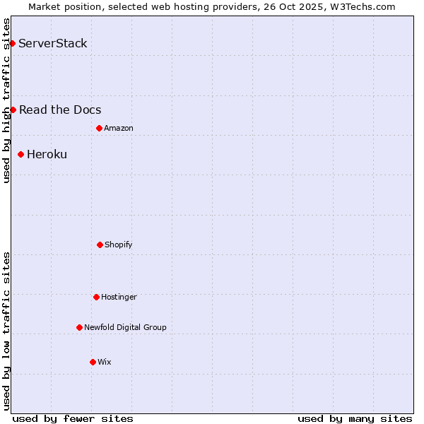
Task: Click the chart title mentioning W3Techs.com
Action: click(212, 6)
